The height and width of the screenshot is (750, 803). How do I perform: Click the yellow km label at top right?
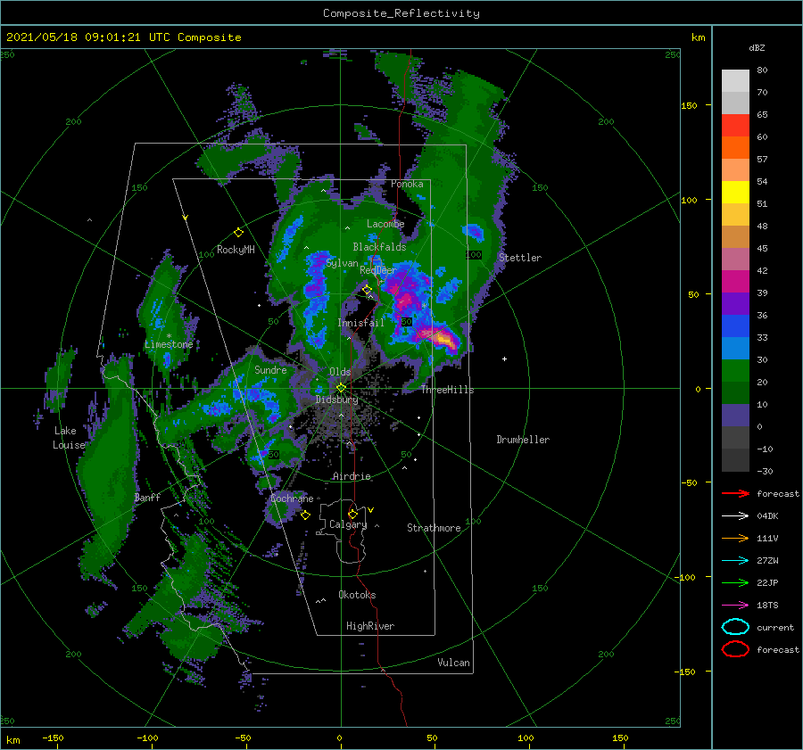click(698, 37)
